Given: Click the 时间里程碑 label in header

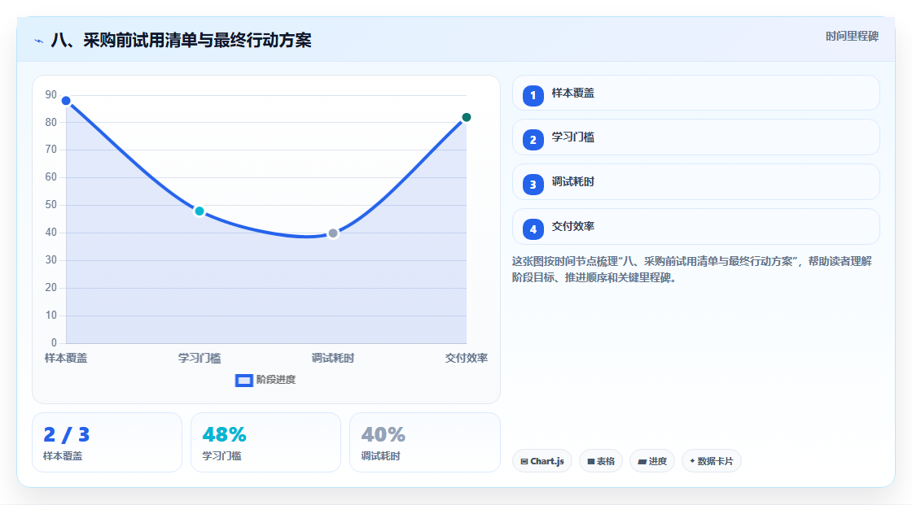Looking at the screenshot, I should point(852,36).
